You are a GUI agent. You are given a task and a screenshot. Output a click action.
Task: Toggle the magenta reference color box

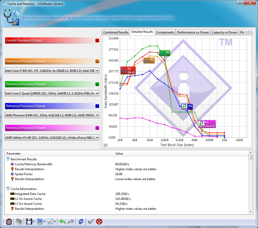97,128
